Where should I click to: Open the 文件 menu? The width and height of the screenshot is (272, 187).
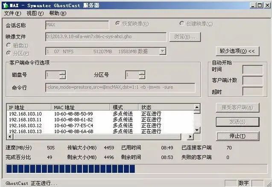[x=12, y=13]
